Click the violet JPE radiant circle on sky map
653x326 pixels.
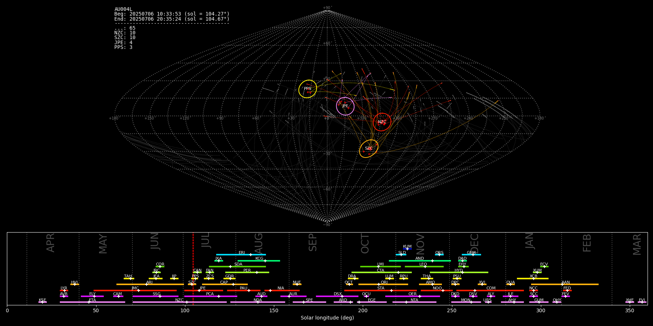point(345,106)
